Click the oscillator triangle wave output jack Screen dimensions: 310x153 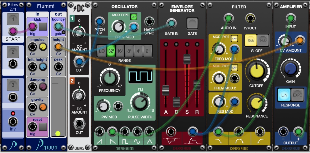point(149,131)
